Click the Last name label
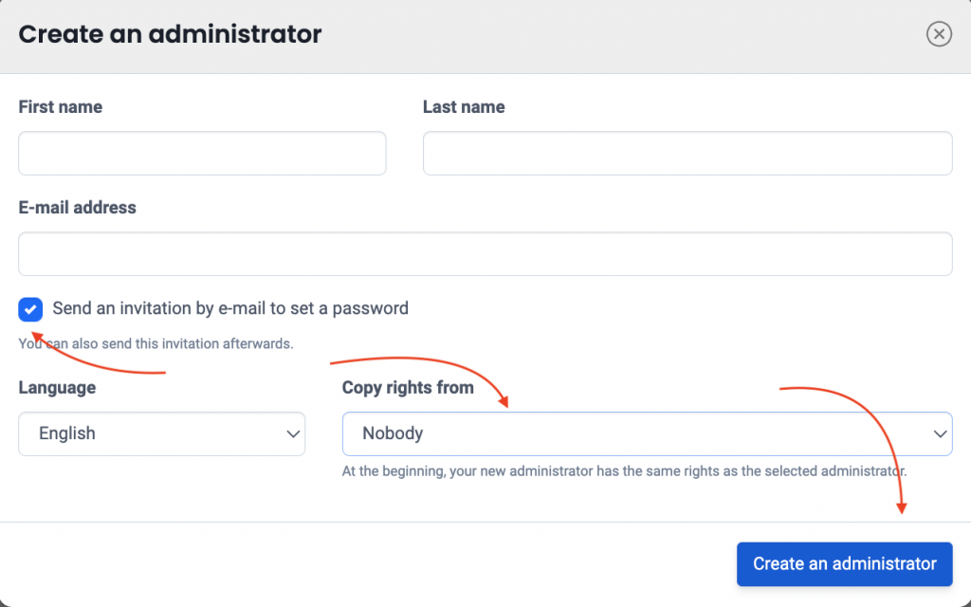The width and height of the screenshot is (971, 607). pyautogui.click(x=464, y=107)
